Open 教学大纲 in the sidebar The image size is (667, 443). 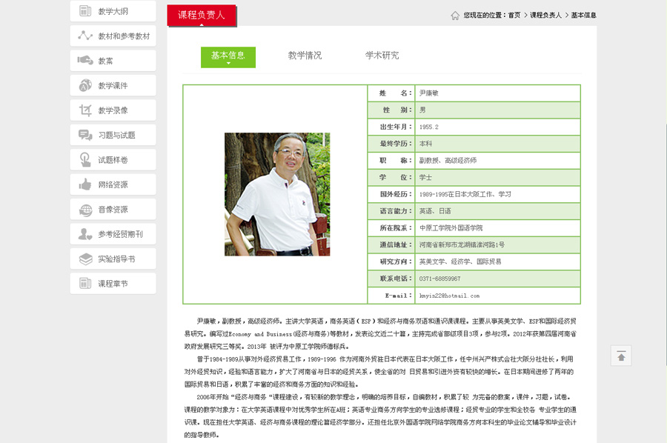(113, 11)
